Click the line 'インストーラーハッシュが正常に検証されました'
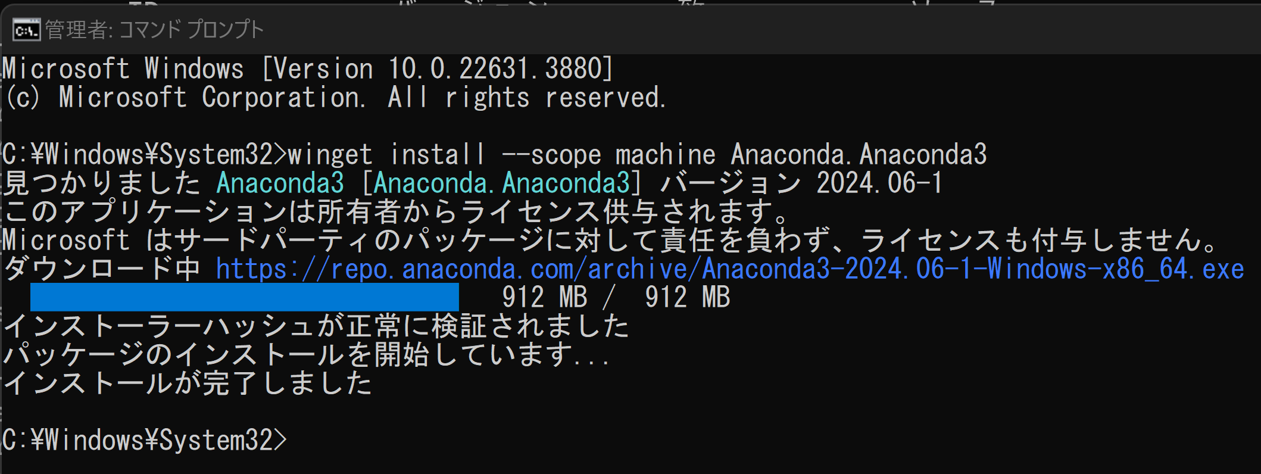This screenshot has width=1261, height=474. pos(317,326)
